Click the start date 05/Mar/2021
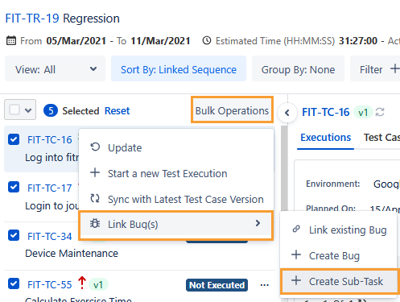This screenshot has height=302, width=400. click(76, 41)
